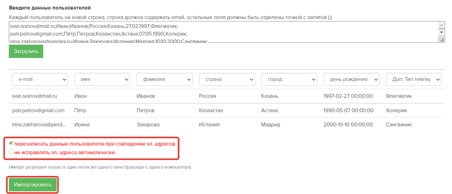
Task: Click the date 1990-05-07 00:00:00
Action: [348, 110]
